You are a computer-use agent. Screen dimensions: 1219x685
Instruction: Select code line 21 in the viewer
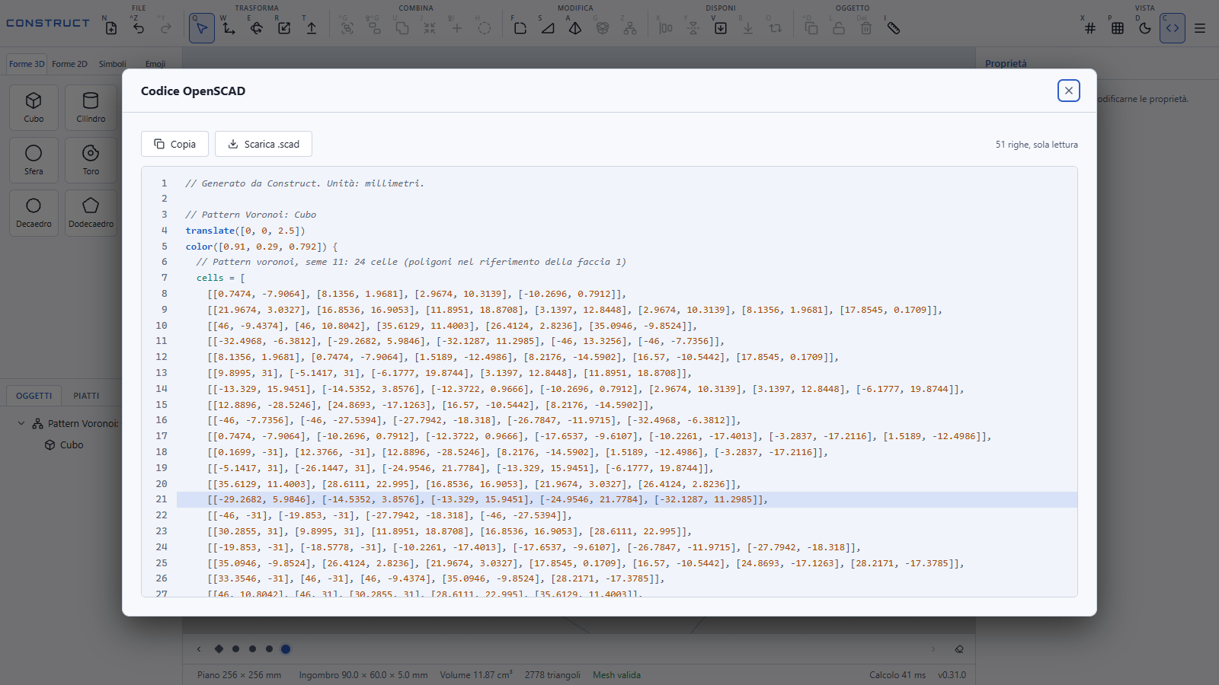click(x=626, y=499)
